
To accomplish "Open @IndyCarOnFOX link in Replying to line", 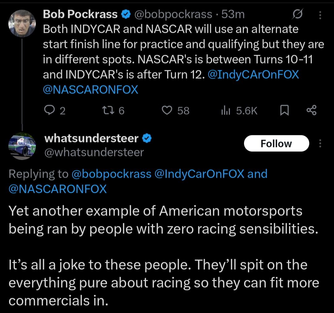I will coord(199,174).
